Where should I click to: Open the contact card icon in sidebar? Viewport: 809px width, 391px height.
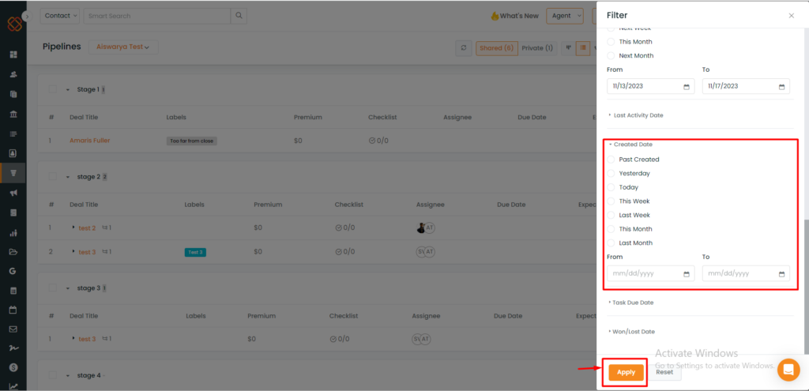click(x=13, y=153)
